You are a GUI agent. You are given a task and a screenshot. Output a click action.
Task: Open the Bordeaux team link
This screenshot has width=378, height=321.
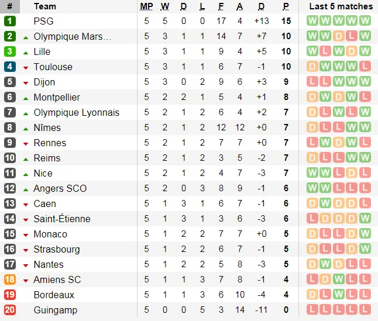pos(54,295)
